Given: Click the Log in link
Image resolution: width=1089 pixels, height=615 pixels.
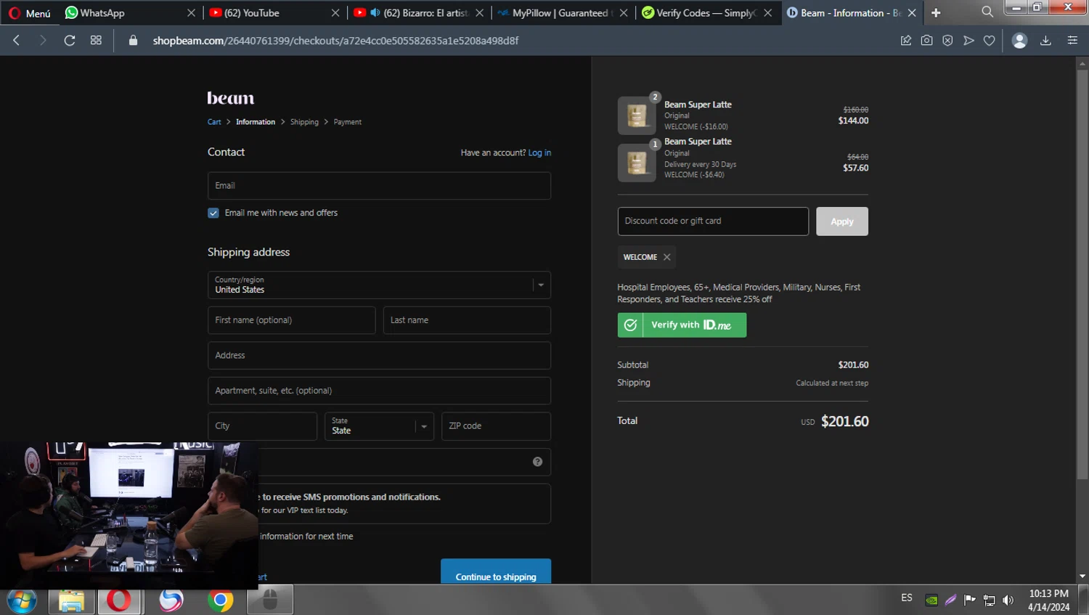Looking at the screenshot, I should click(539, 152).
